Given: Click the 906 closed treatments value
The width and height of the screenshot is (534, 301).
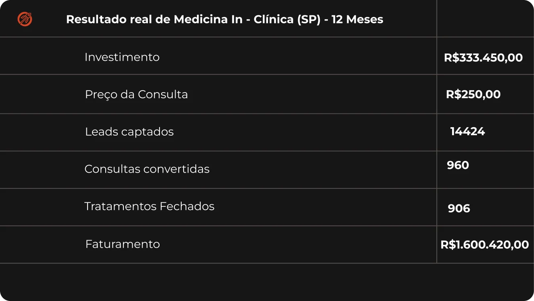Looking at the screenshot, I should tap(458, 208).
